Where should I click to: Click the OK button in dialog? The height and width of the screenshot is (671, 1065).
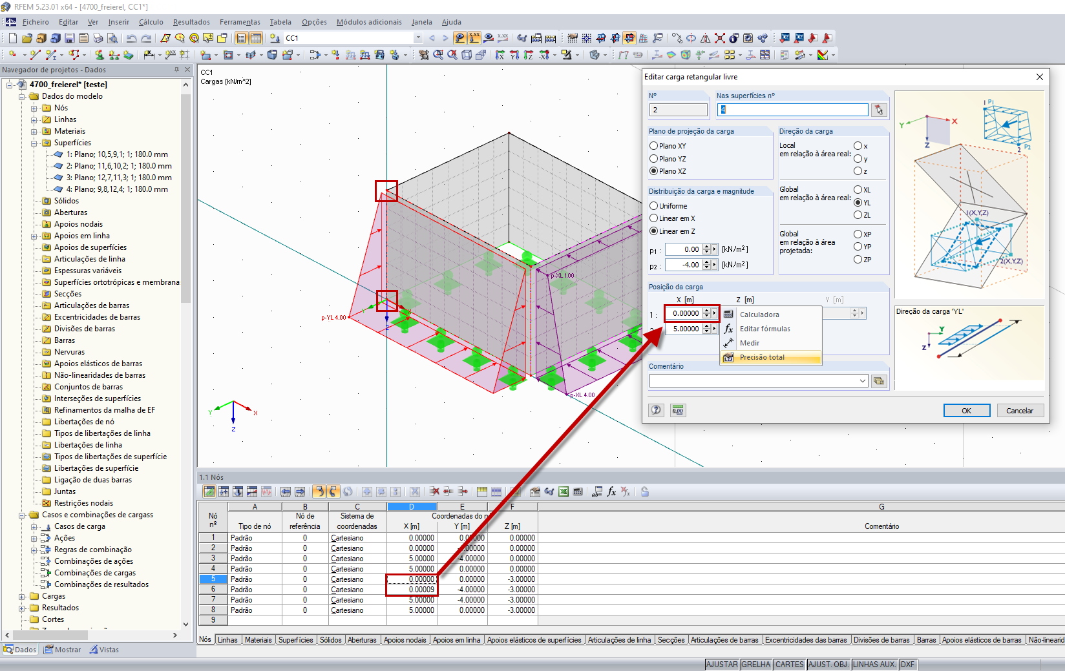967,411
